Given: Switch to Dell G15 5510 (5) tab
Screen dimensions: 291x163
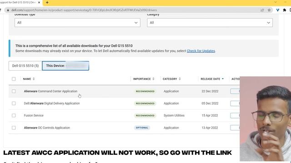Looking at the screenshot, I should pos(25,66).
